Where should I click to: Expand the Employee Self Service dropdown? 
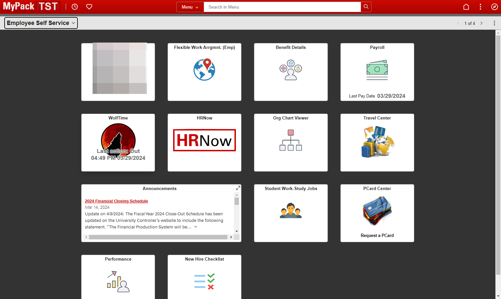[41, 23]
